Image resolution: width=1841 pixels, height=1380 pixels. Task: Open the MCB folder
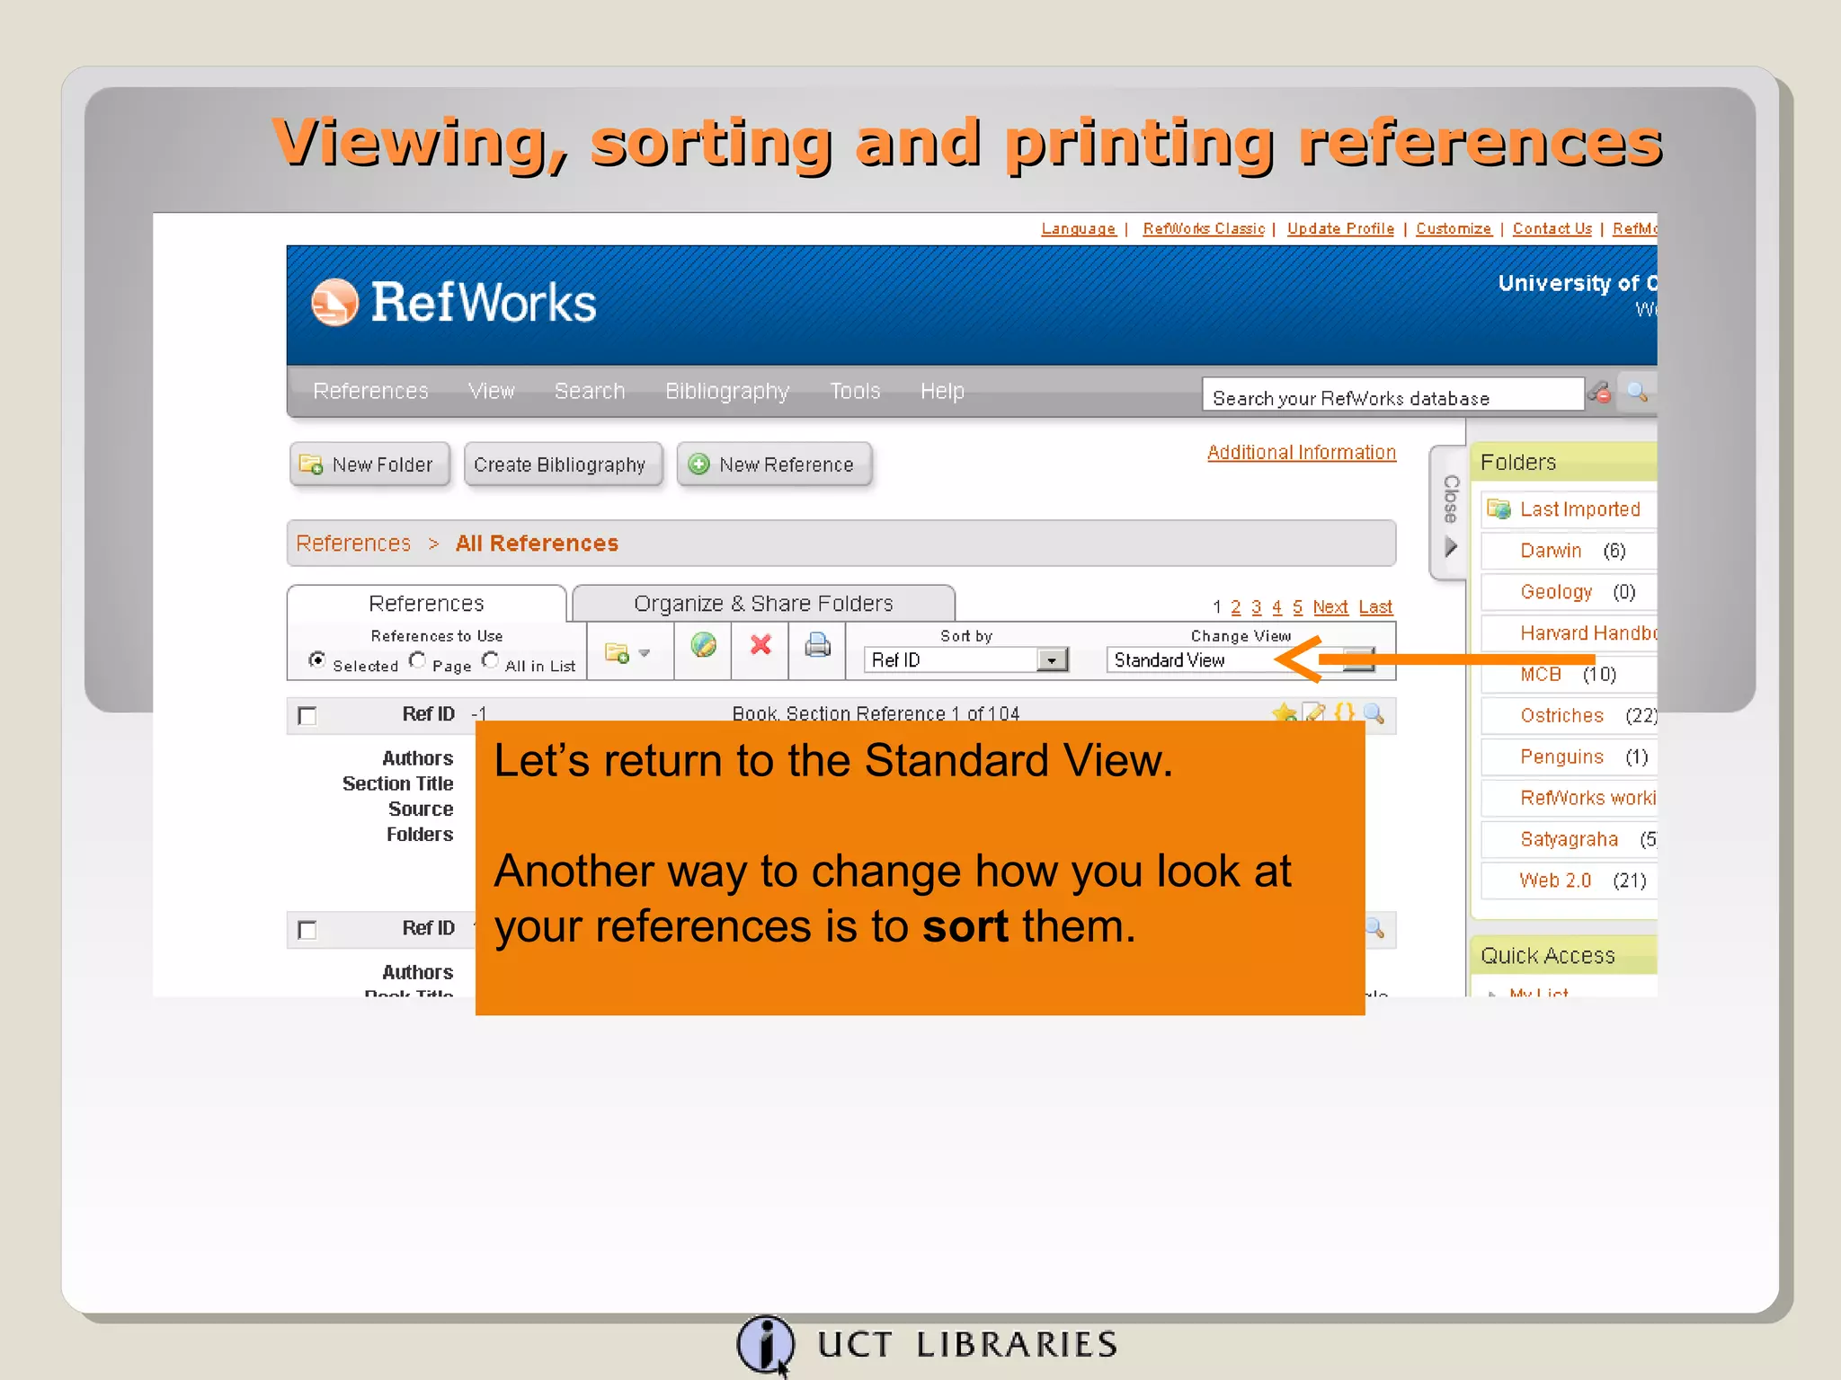point(1541,675)
